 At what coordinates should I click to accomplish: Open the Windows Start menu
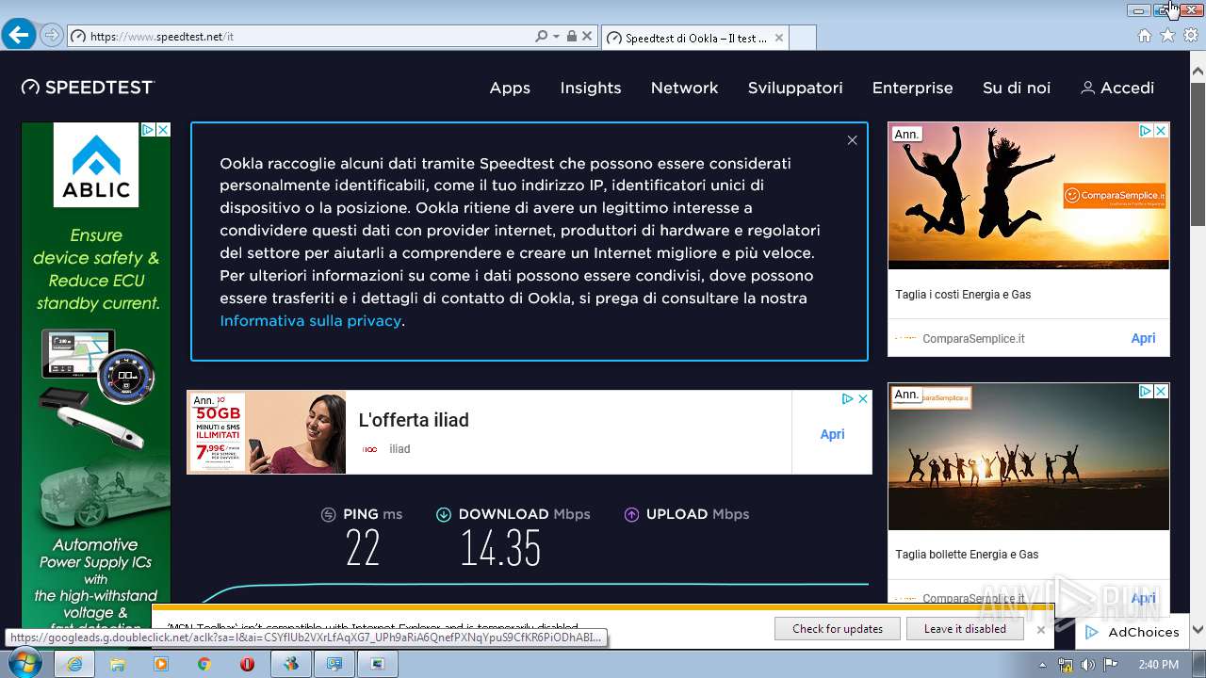click(24, 664)
